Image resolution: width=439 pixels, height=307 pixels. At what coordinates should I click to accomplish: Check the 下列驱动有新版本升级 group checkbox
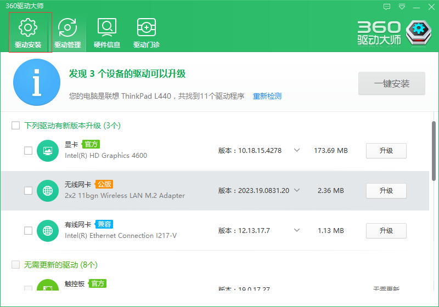click(x=16, y=125)
